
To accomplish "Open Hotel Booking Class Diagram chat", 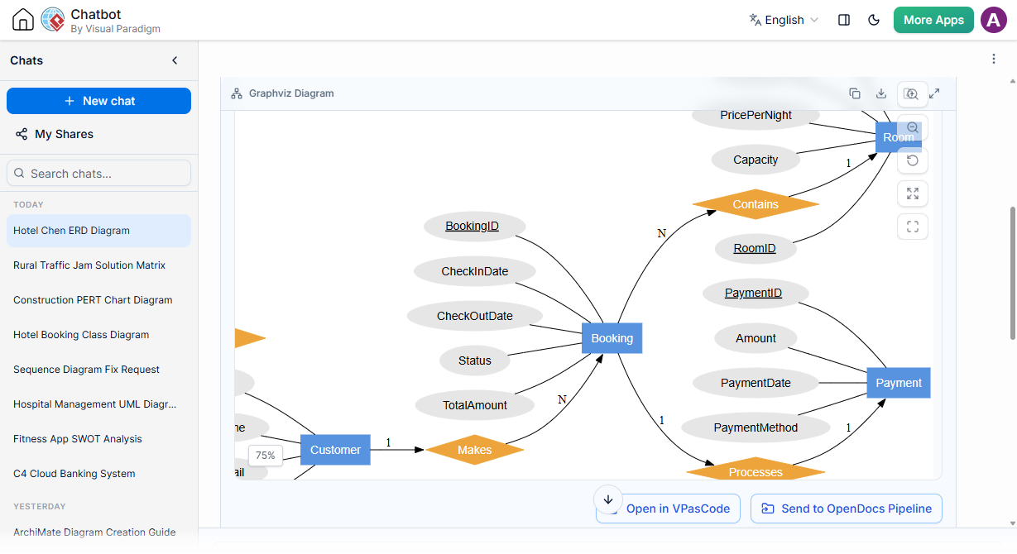I will [98, 335].
